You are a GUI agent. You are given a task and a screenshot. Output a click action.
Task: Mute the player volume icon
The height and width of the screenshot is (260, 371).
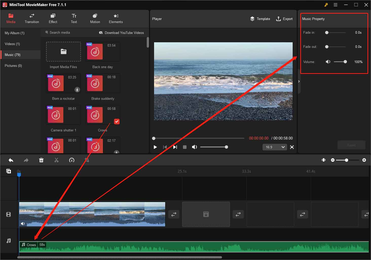click(194, 147)
